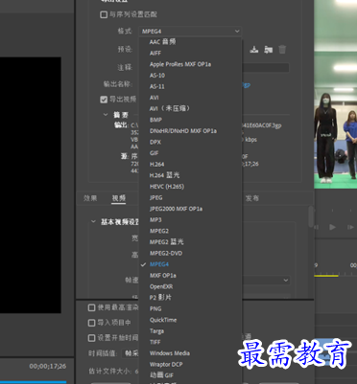The image size is (357, 384).
Task: Click the play button under the preview
Action: coord(332,227)
